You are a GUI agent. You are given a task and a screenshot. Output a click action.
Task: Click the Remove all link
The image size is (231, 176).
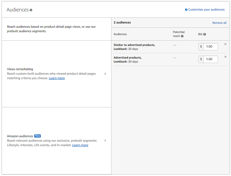coord(219,23)
